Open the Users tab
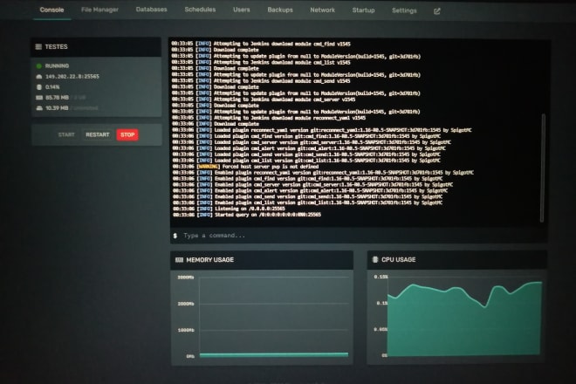The height and width of the screenshot is (384, 576). (x=242, y=10)
